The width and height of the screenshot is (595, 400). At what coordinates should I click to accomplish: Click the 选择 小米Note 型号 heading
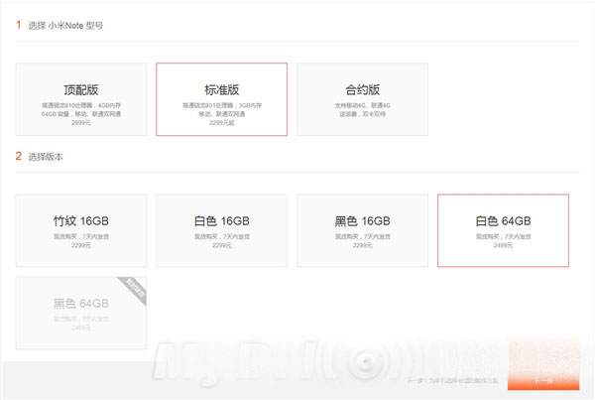(65, 26)
